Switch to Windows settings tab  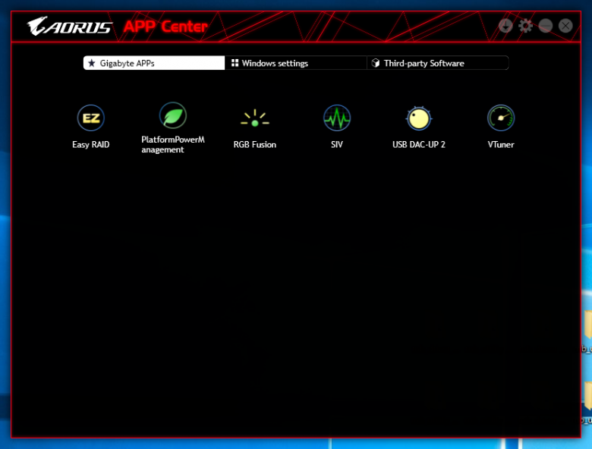[x=296, y=63]
